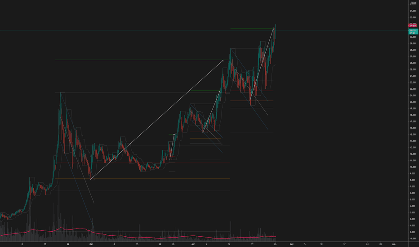
Task: Click the 12.000 price axis label
Action: pos(413,154)
